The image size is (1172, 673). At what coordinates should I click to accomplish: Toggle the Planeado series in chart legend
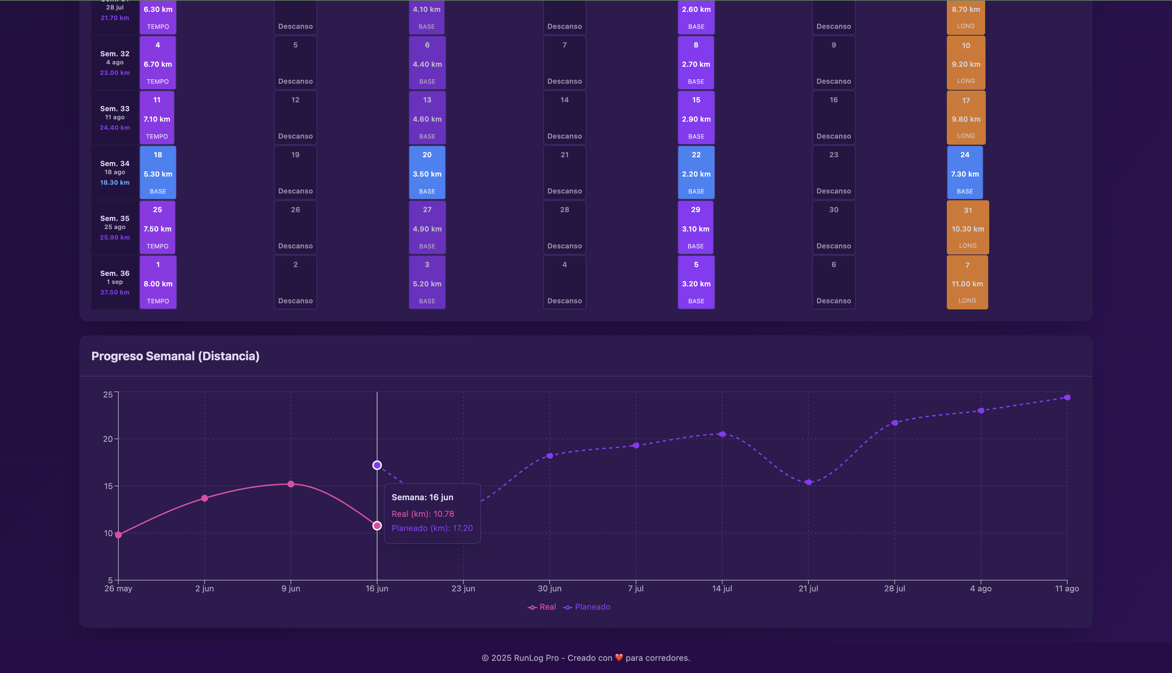point(586,607)
